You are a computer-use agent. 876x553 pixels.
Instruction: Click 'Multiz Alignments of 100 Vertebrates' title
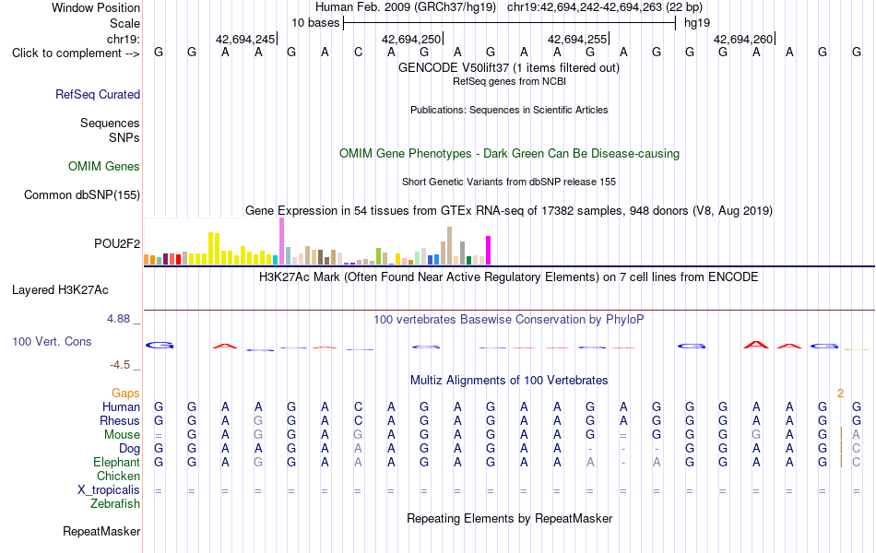tap(509, 381)
